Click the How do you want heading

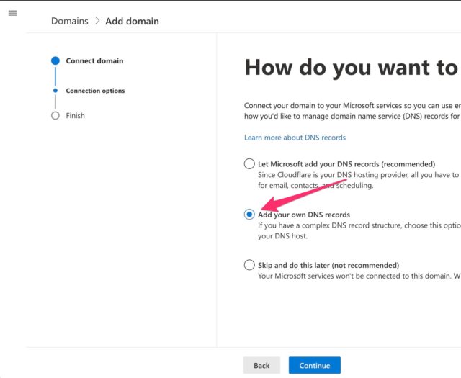pyautogui.click(x=352, y=68)
